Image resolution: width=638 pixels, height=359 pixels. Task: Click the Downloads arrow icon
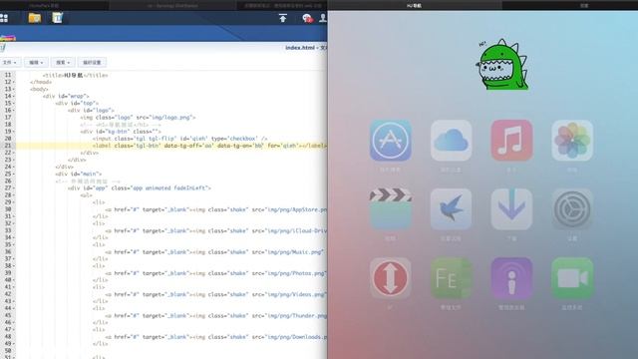[511, 208]
